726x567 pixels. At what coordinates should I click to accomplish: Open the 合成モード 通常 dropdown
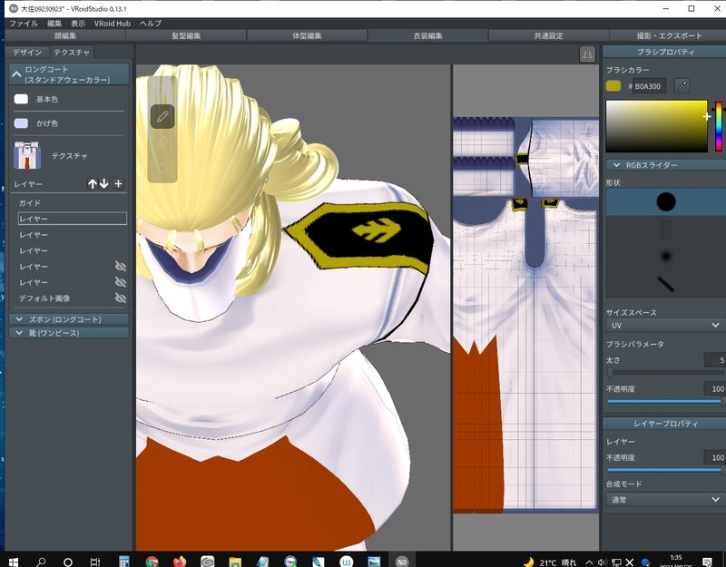point(664,500)
